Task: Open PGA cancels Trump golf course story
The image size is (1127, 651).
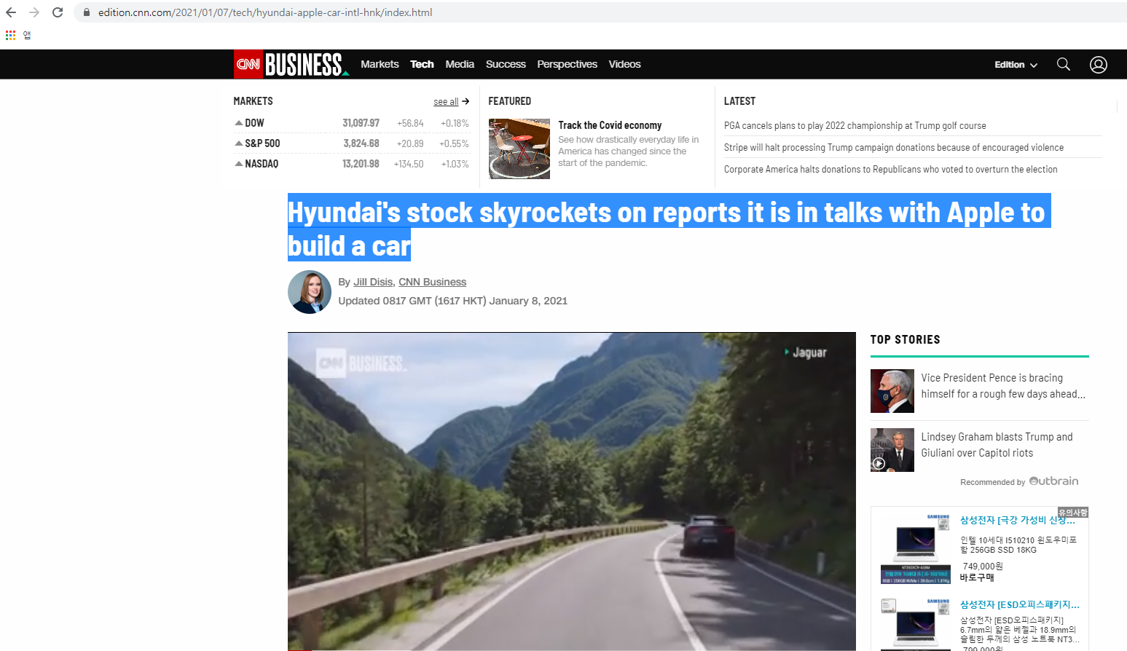Action: click(x=855, y=126)
